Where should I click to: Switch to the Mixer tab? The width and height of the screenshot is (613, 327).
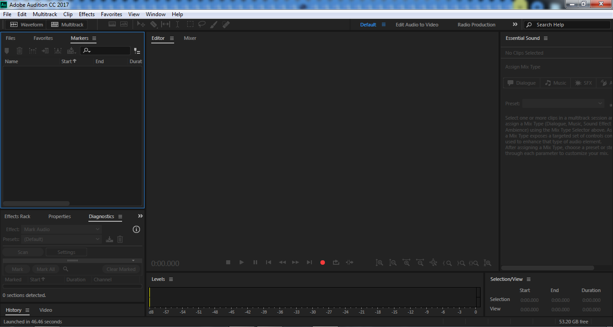(190, 39)
